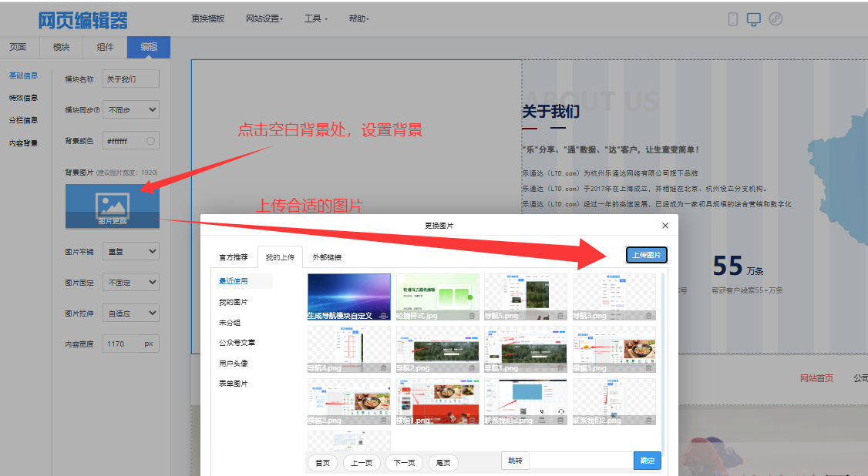868x476 pixels.
Task: Close the 更换图片 dialog
Action: click(x=665, y=225)
